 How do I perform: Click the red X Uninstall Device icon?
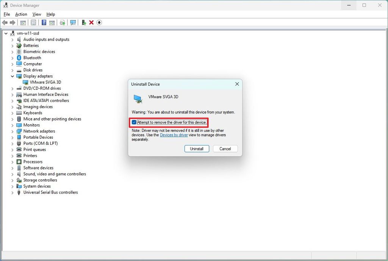tap(91, 22)
